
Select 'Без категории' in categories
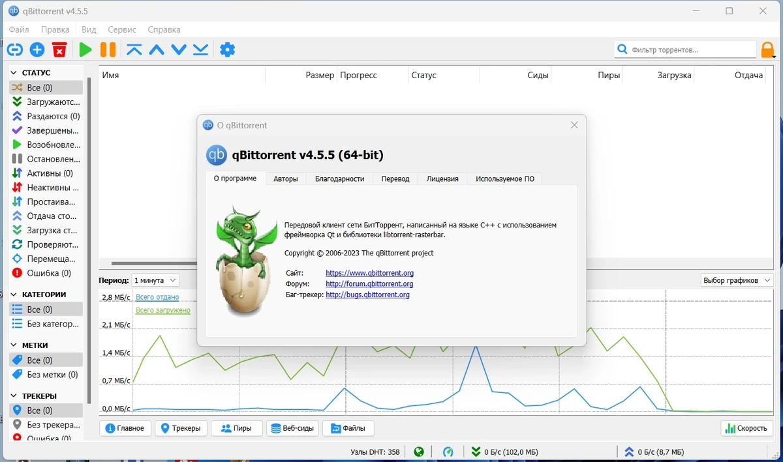tap(46, 324)
